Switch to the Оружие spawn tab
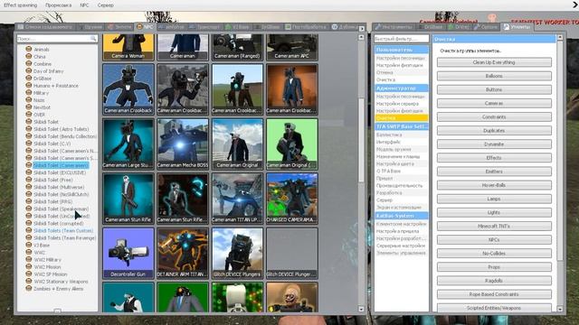Screen dimensions: 579x325 click(90, 27)
